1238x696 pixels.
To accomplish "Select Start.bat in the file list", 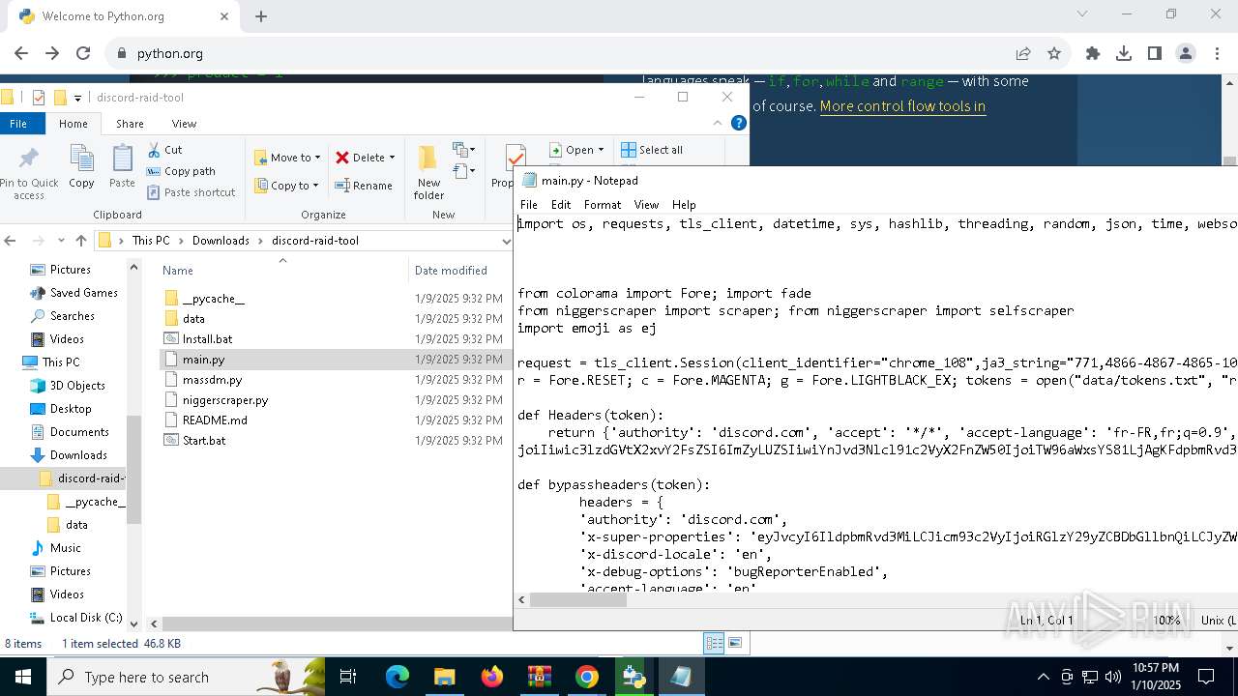I will click(x=203, y=441).
